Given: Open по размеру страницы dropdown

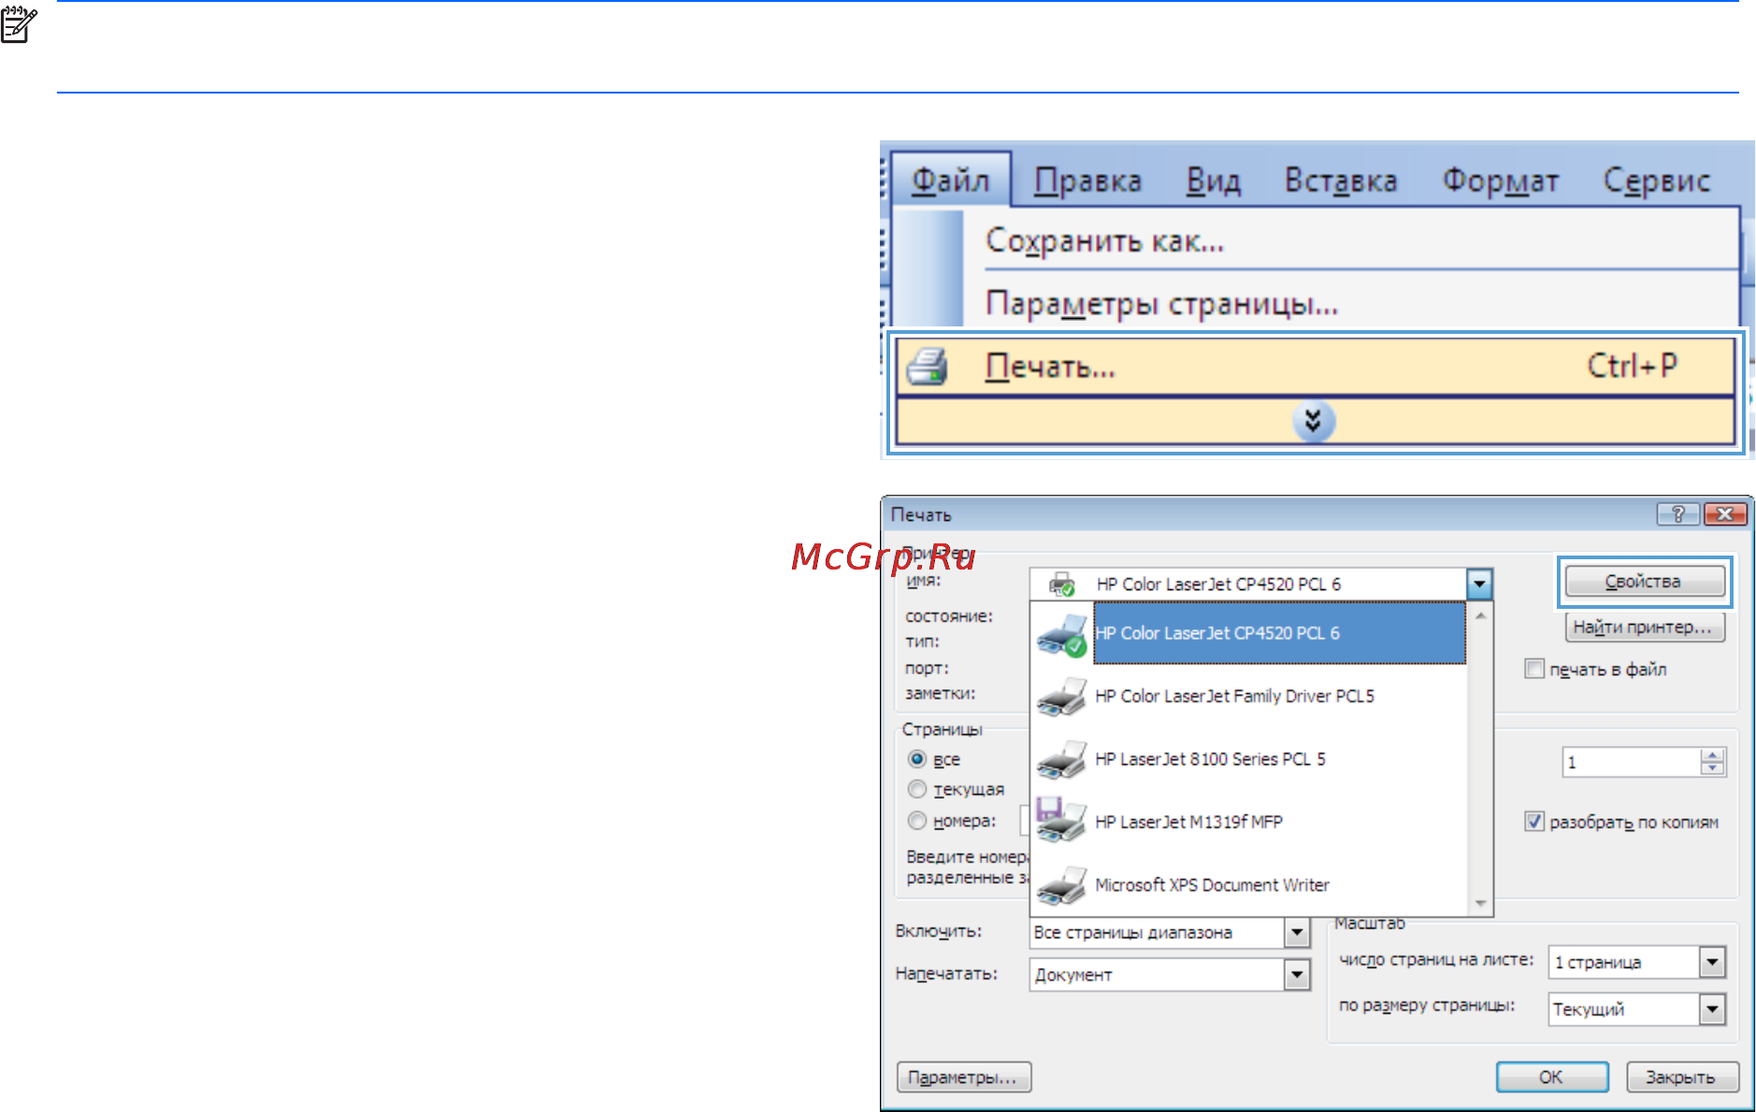Looking at the screenshot, I should pos(1712,1009).
